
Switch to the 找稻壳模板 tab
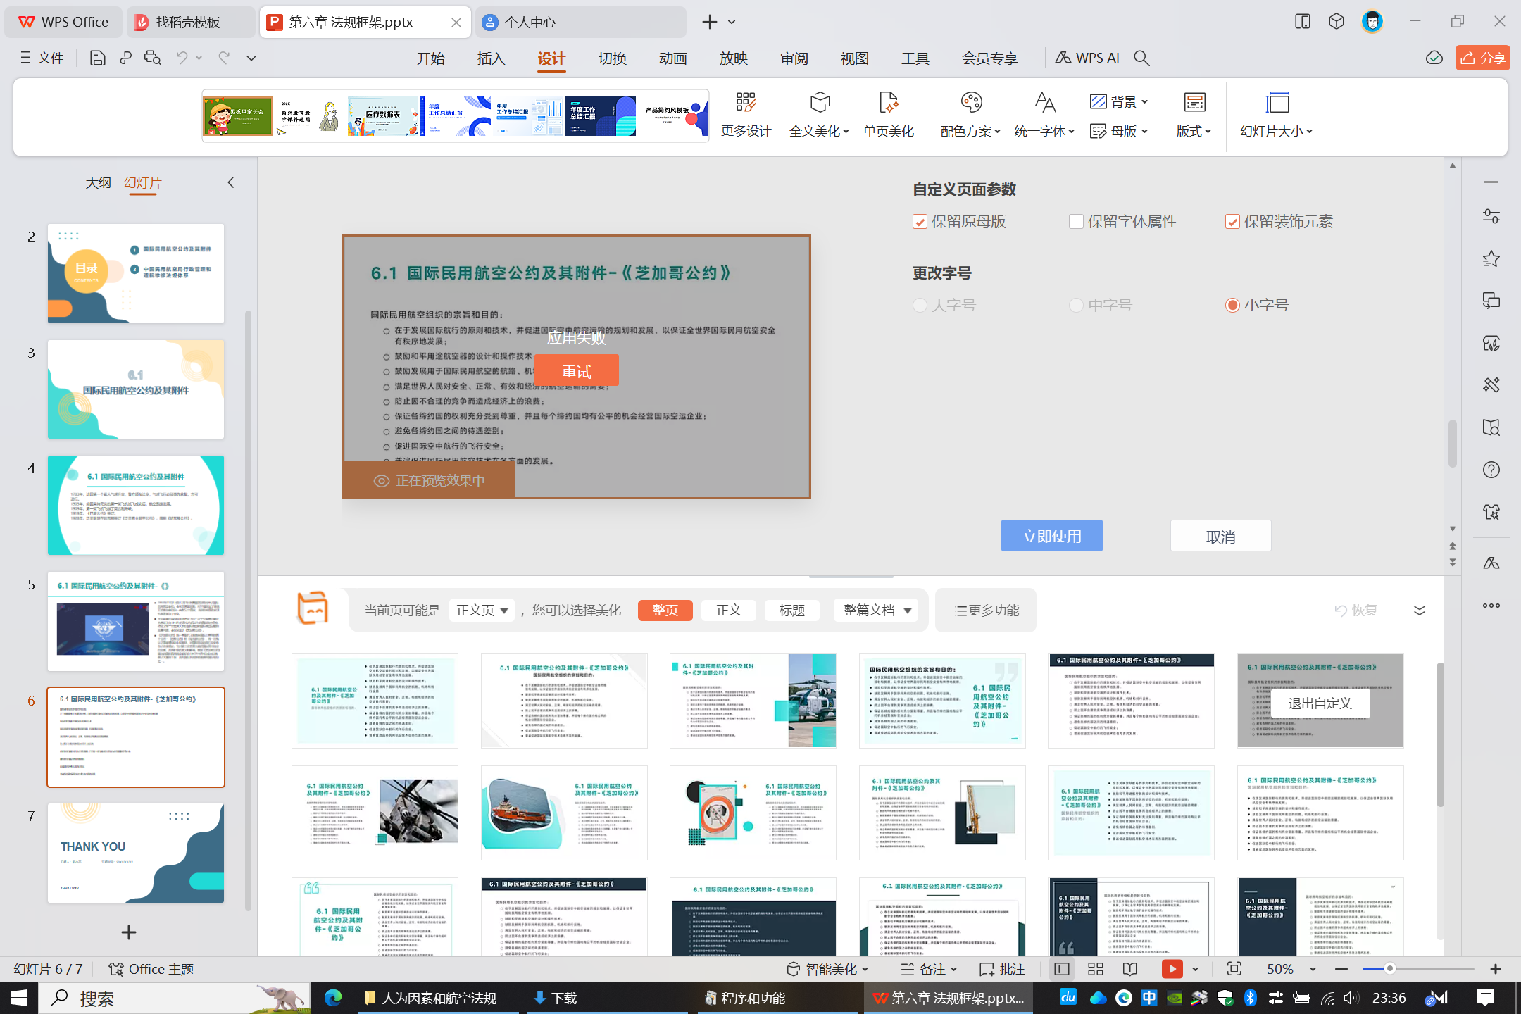pos(191,22)
